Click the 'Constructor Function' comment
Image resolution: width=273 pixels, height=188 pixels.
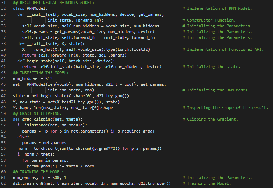pyautogui.click(x=211, y=20)
